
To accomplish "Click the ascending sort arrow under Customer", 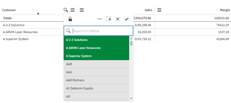I will tap(38, 14).
